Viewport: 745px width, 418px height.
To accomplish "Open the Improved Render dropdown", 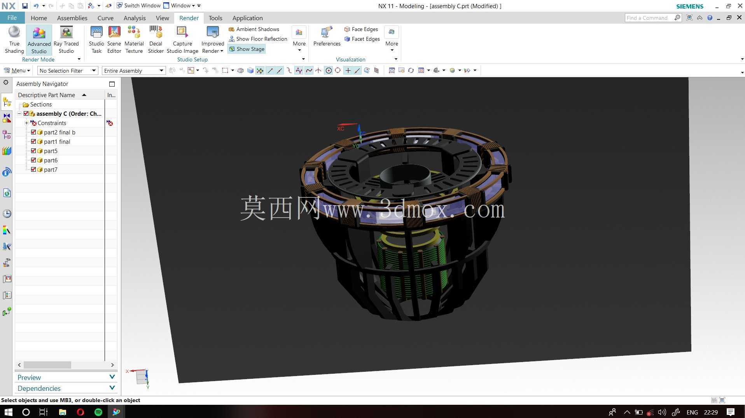I will [213, 40].
